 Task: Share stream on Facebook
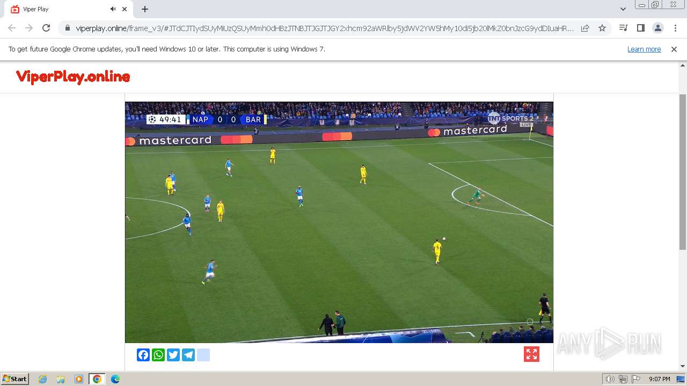[x=143, y=355]
